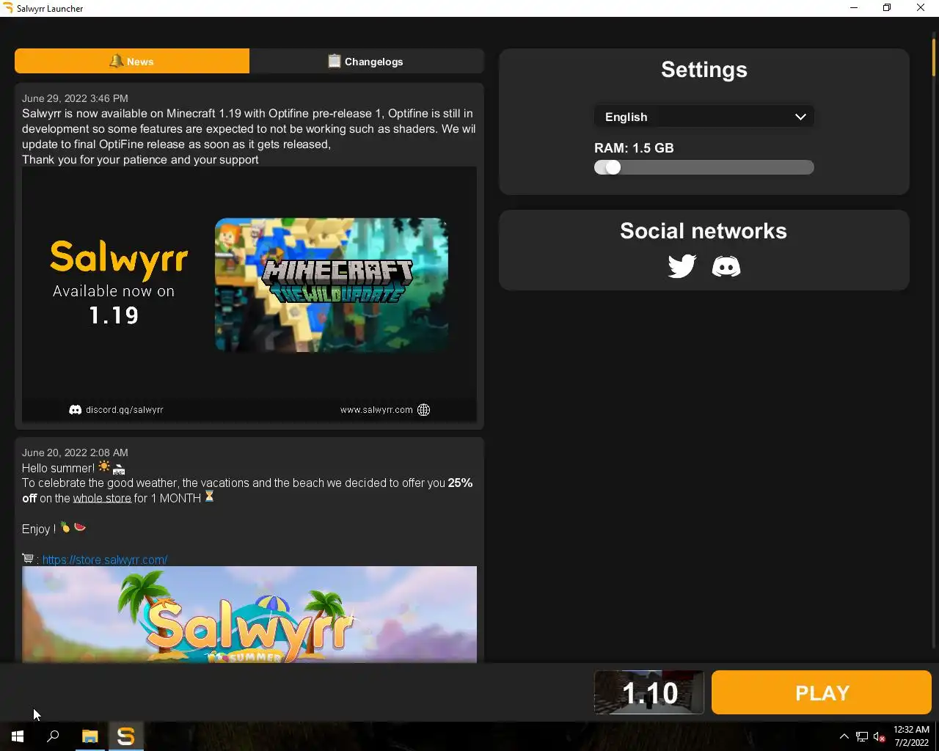Click the Salwyrr Launcher title bar icon
939x751 pixels.
8,8
